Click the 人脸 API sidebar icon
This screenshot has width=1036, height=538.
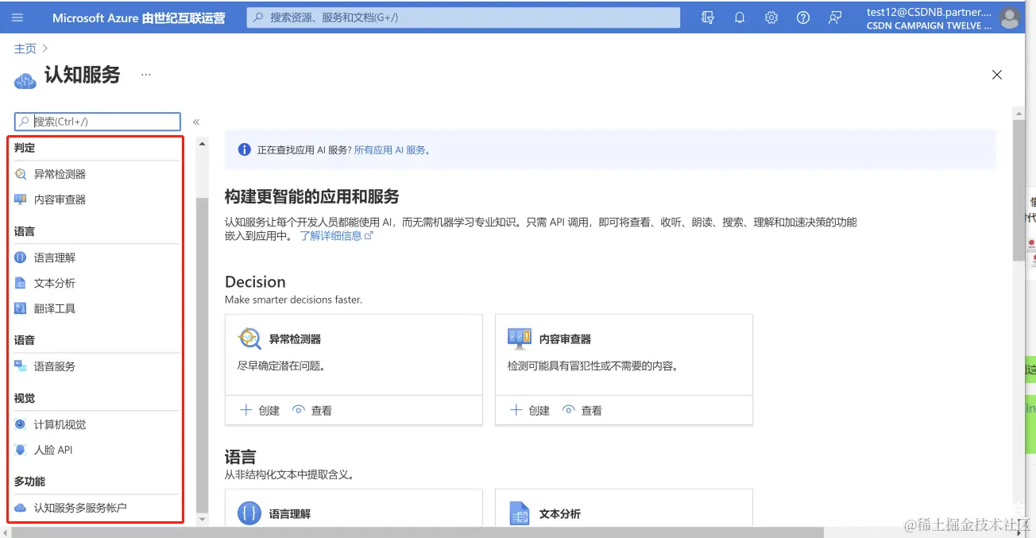pyautogui.click(x=21, y=450)
